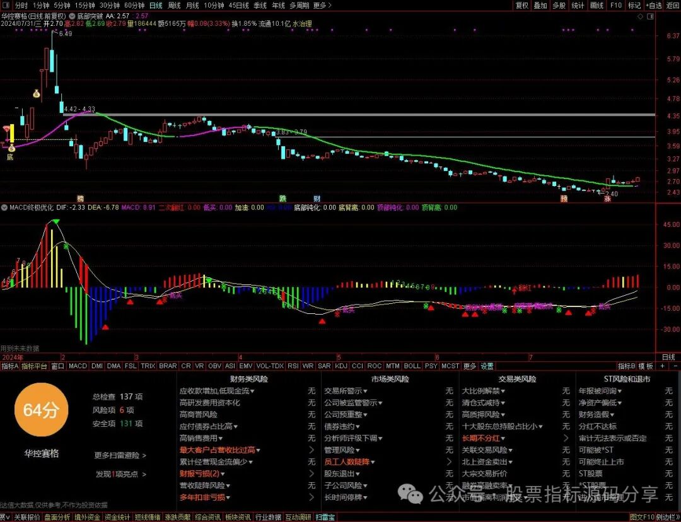Click the diamond icon at top-right of chart

tap(640, 16)
